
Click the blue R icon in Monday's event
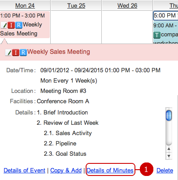pyautogui.click(x=19, y=25)
